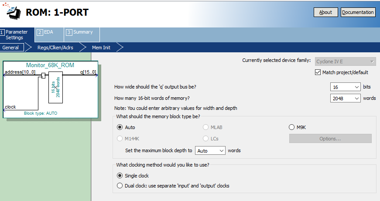The image size is (380, 201).
Task: Choose Dual clock with separate input/output clocks
Action: [120, 186]
